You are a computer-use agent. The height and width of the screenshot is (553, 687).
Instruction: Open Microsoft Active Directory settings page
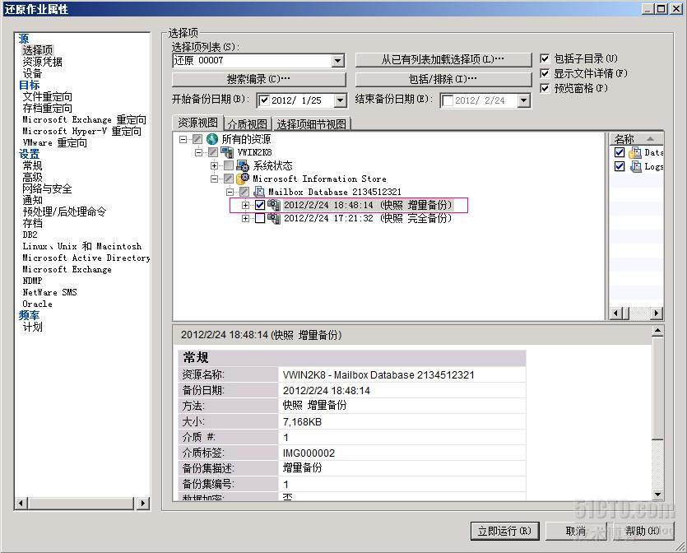tap(86, 258)
